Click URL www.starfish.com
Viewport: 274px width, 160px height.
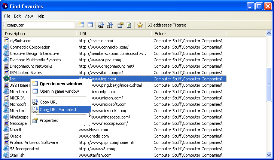(95, 155)
